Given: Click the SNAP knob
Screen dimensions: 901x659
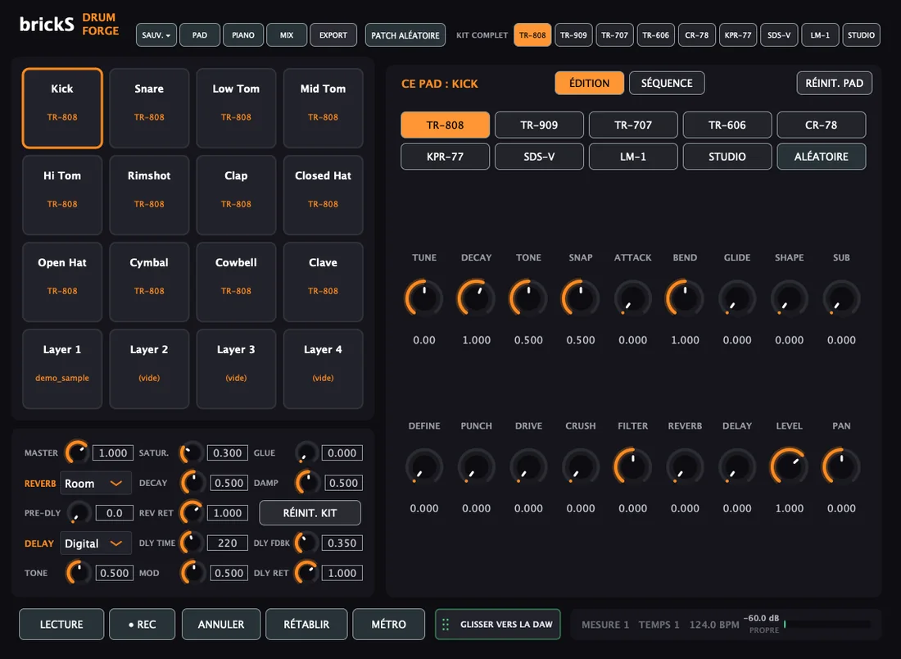Looking at the screenshot, I should (x=581, y=298).
